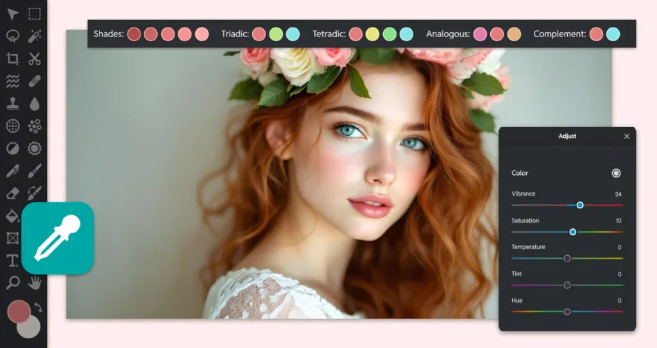The height and width of the screenshot is (348, 657).
Task: Open the red foreground color swatch
Action: point(19,311)
